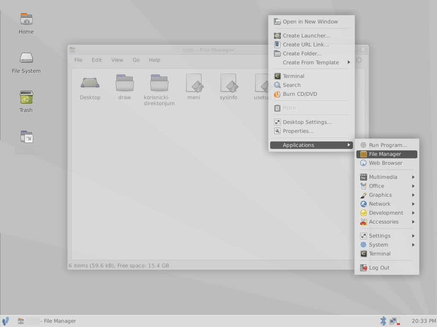Expand the Multimedia applications submenu

(x=383, y=177)
